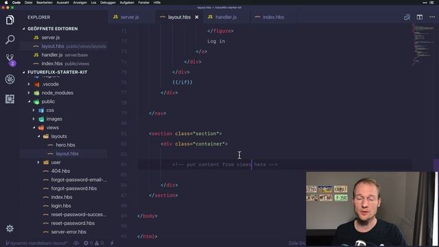Click the dynamic-handlebars-layout branch in status bar

pyautogui.click(x=36, y=243)
